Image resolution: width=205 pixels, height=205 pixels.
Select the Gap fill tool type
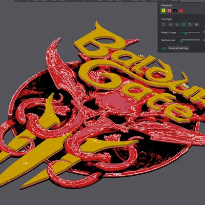tap(197, 25)
